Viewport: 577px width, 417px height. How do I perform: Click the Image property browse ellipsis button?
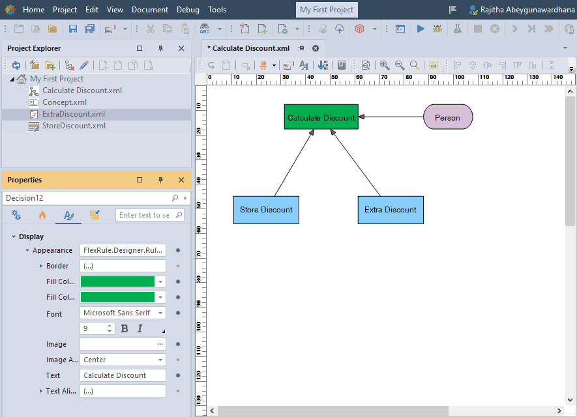pos(160,344)
